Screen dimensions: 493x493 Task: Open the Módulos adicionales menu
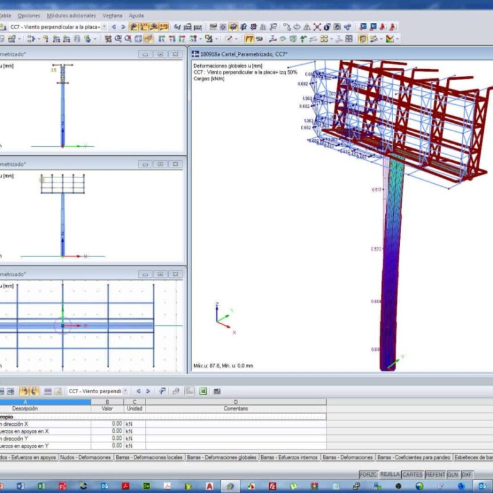coord(71,15)
